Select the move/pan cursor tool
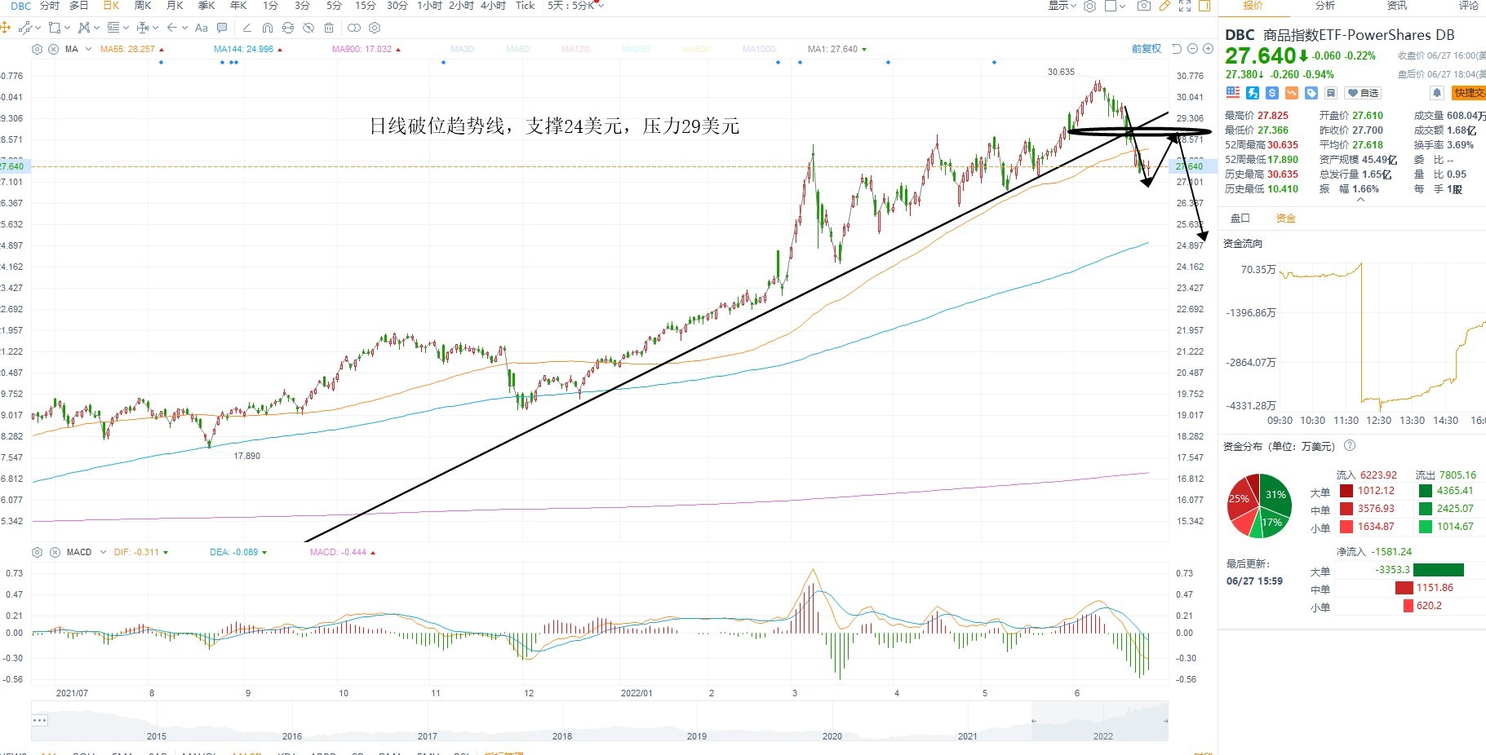This screenshot has width=1486, height=755. click(5, 28)
